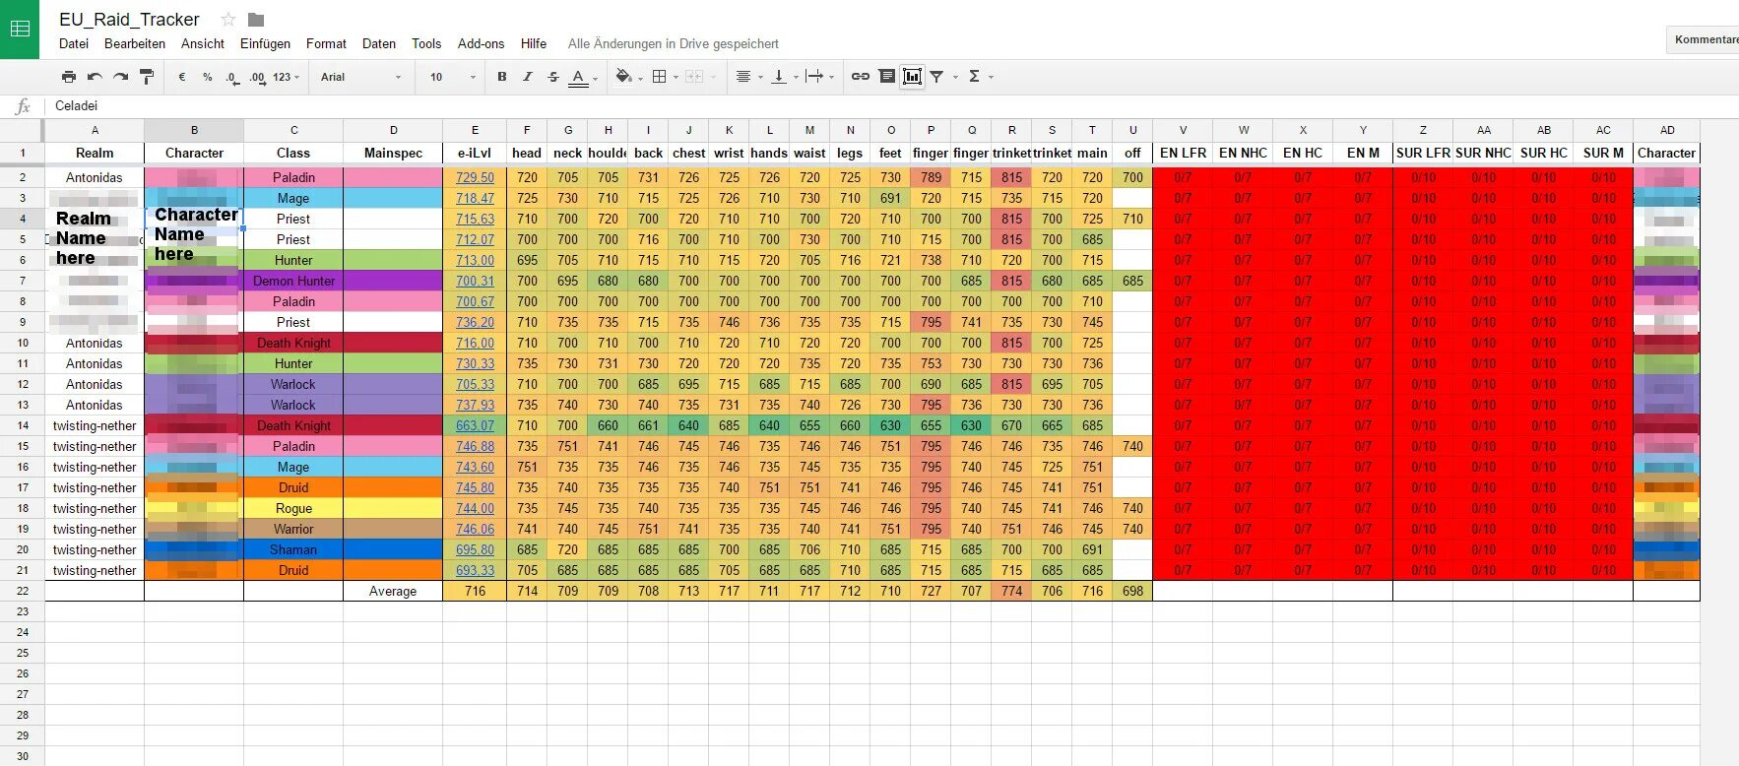Redo the last action
1739x766 pixels.
click(x=120, y=77)
